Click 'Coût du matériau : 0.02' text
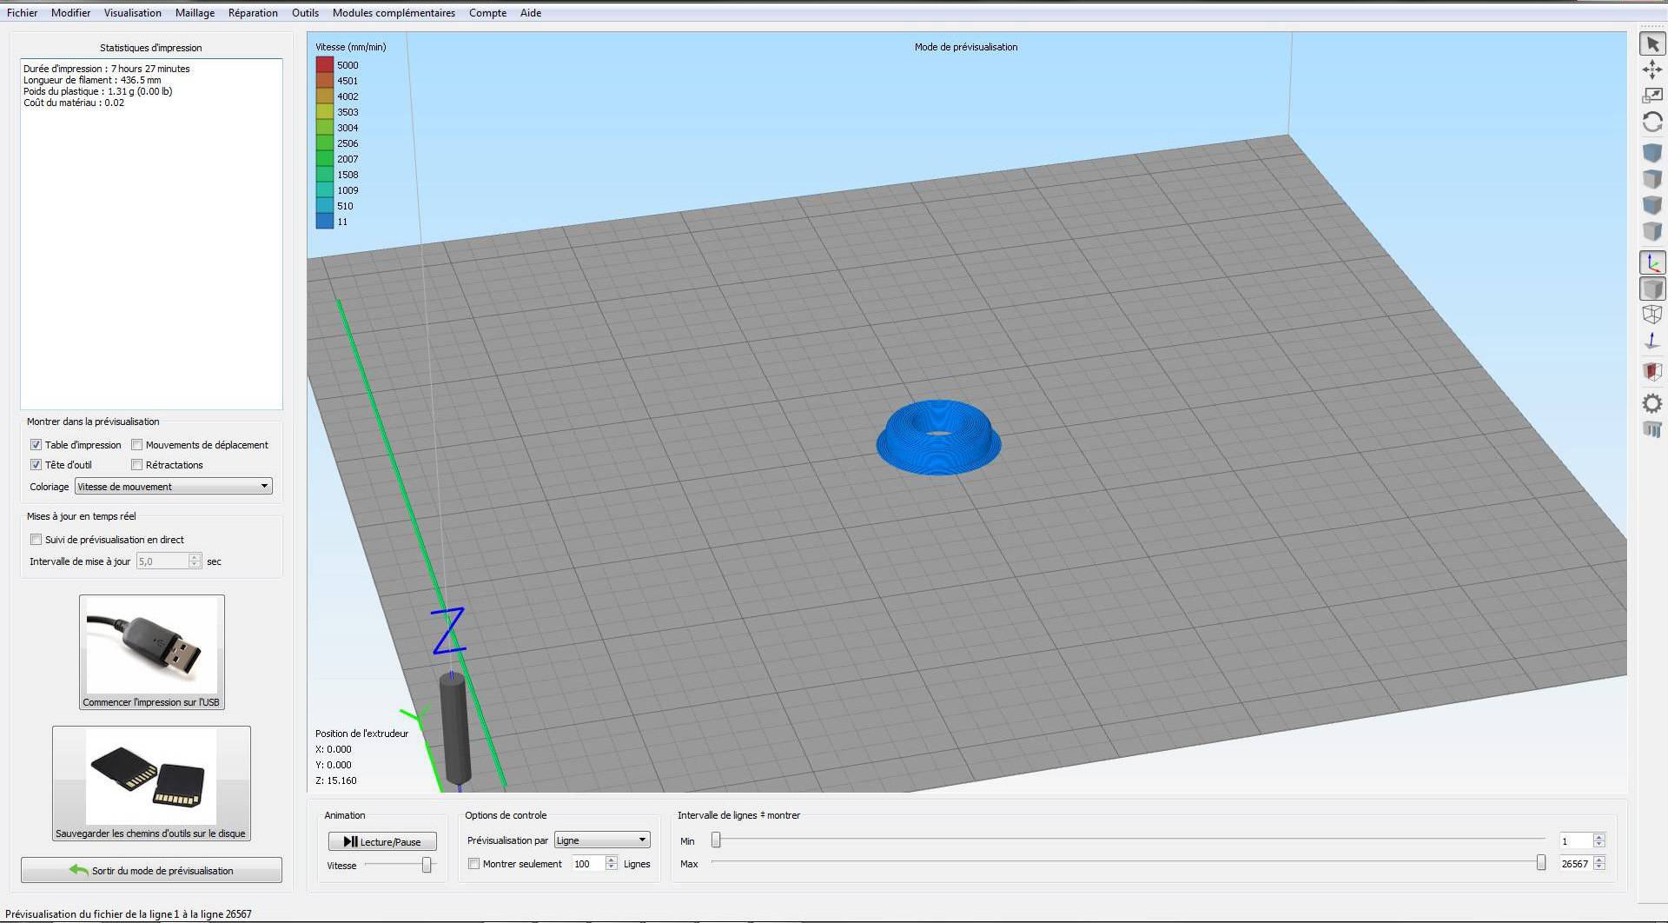The width and height of the screenshot is (1668, 923). click(x=74, y=103)
